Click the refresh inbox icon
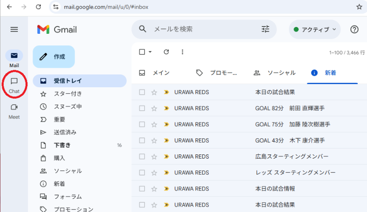Screen dimensions: 367x212 [x=166, y=52]
